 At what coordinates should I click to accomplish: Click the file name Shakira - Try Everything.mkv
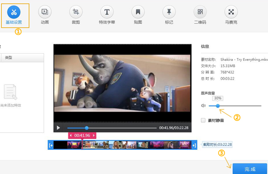tap(244, 59)
